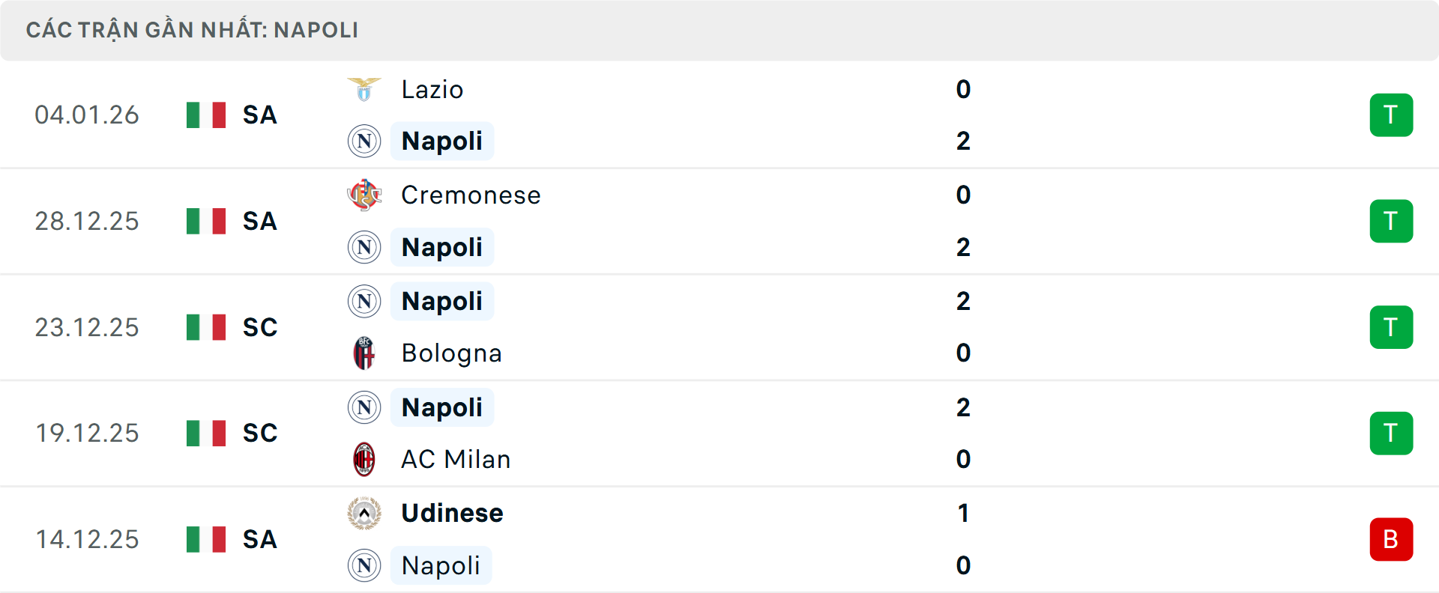
Task: Select the Napoli score of 2 against Bologna
Action: click(x=964, y=300)
